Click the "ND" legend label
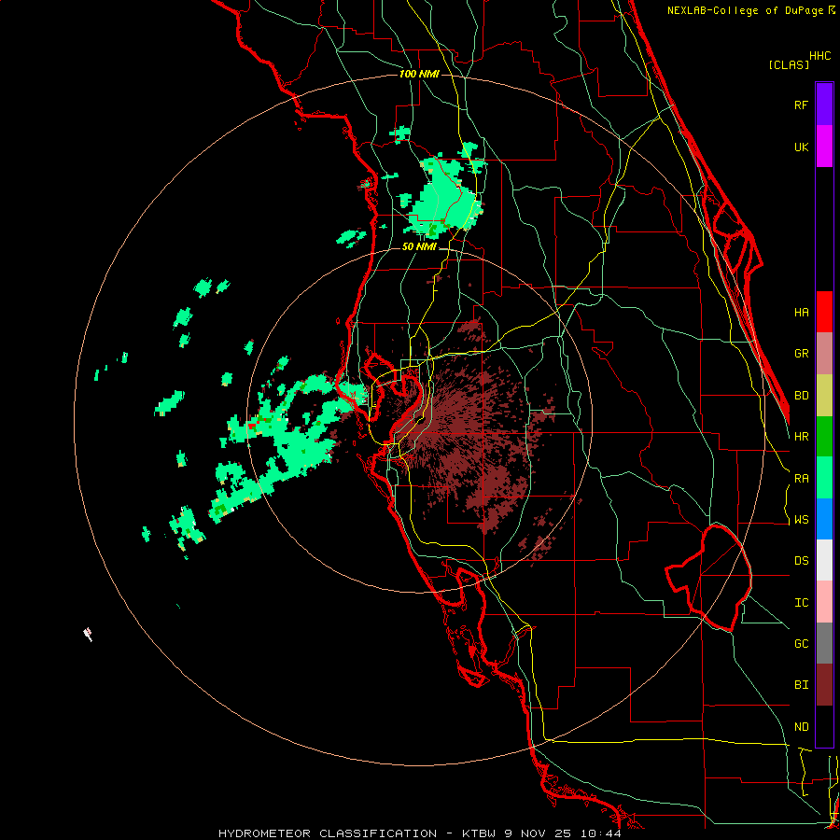The width and height of the screenshot is (840, 840). click(801, 727)
